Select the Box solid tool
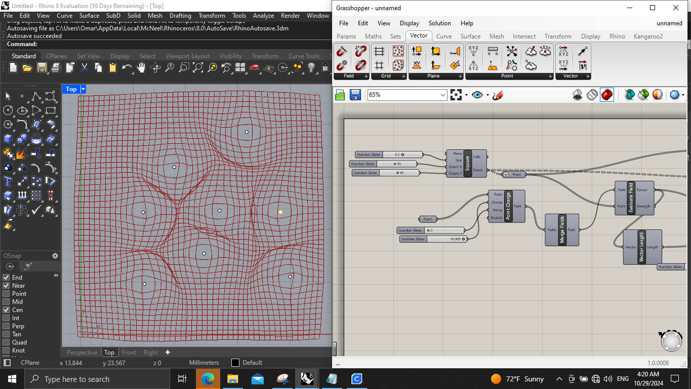The height and width of the screenshot is (389, 691). coord(8,138)
